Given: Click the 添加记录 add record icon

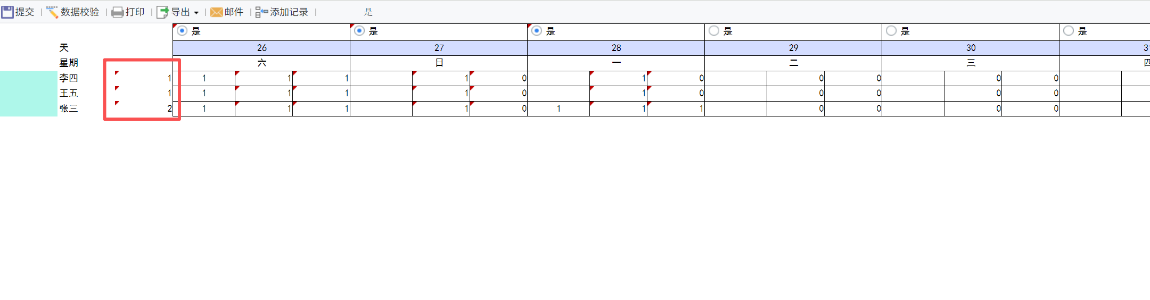Looking at the screenshot, I should click(x=261, y=12).
